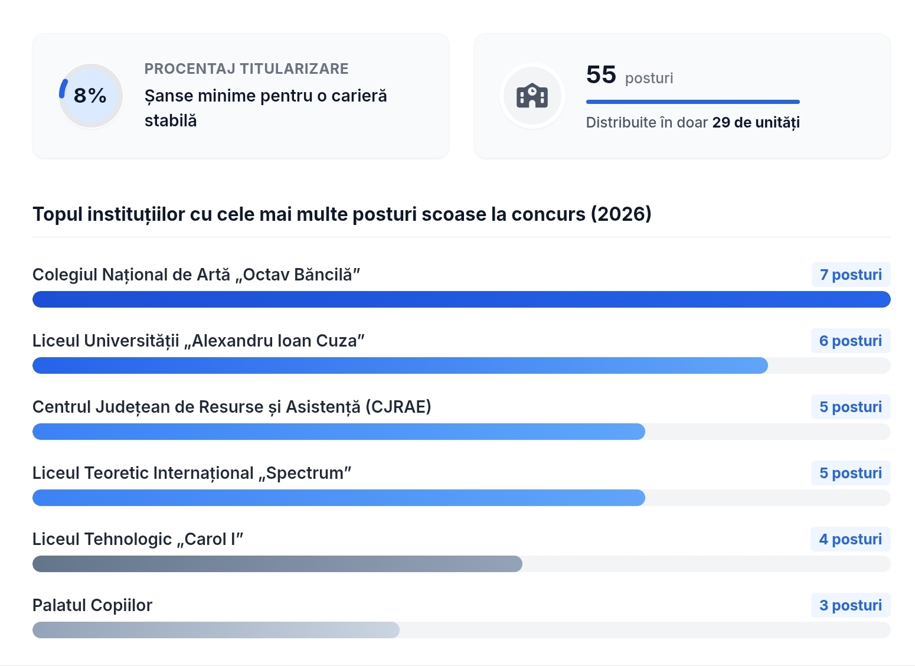Click the 5 posturi badge for CJRAE

(851, 407)
